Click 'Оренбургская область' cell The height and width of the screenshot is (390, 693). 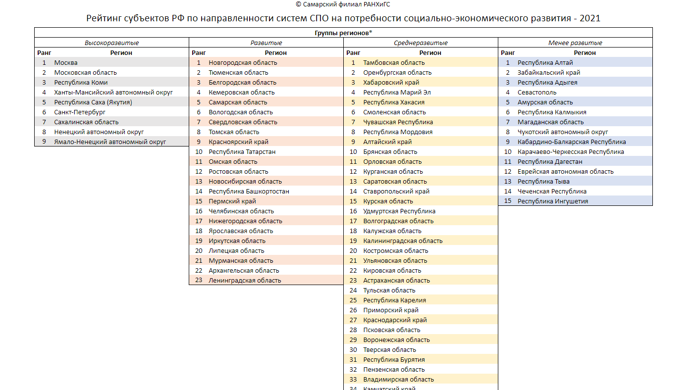[x=397, y=73]
